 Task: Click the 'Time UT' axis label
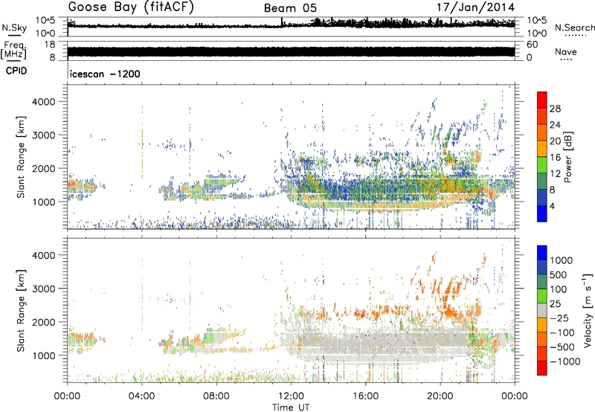pos(291,408)
